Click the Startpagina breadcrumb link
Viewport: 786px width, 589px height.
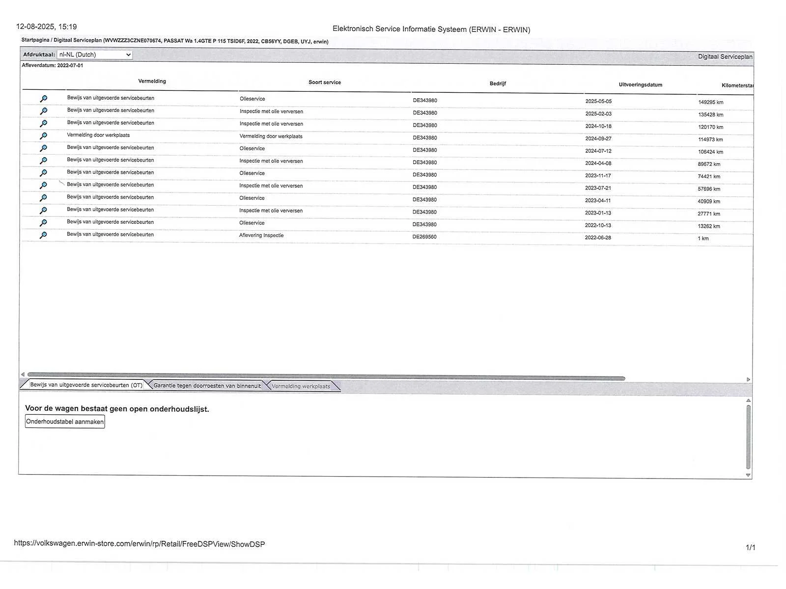[x=35, y=40]
